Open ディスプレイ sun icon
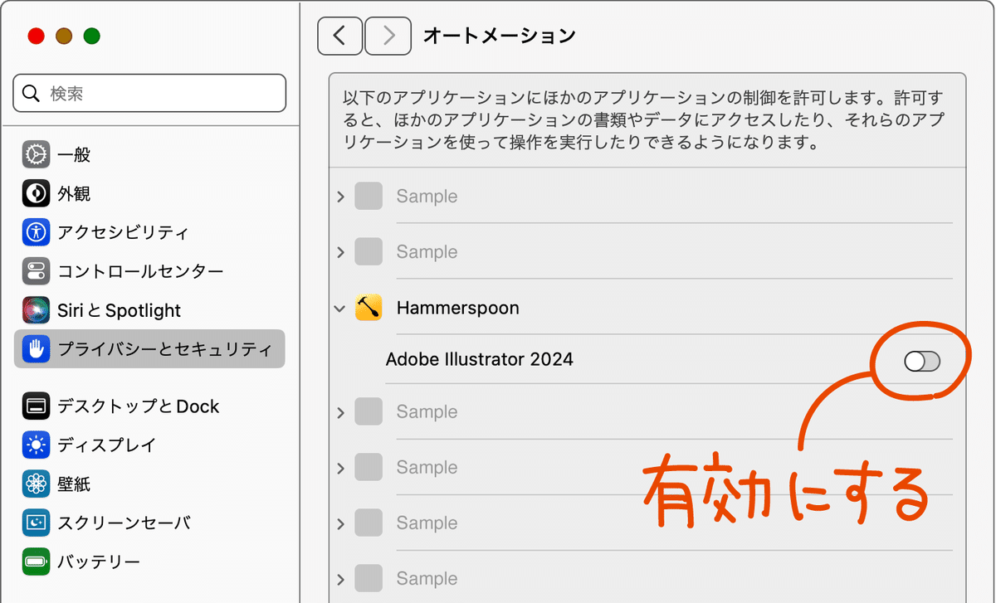Screen dimensions: 996x603 [36, 445]
